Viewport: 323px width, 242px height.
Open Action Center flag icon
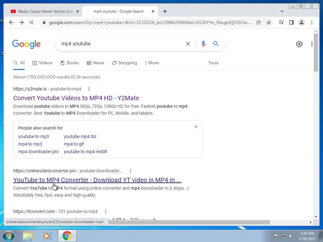[276, 236]
